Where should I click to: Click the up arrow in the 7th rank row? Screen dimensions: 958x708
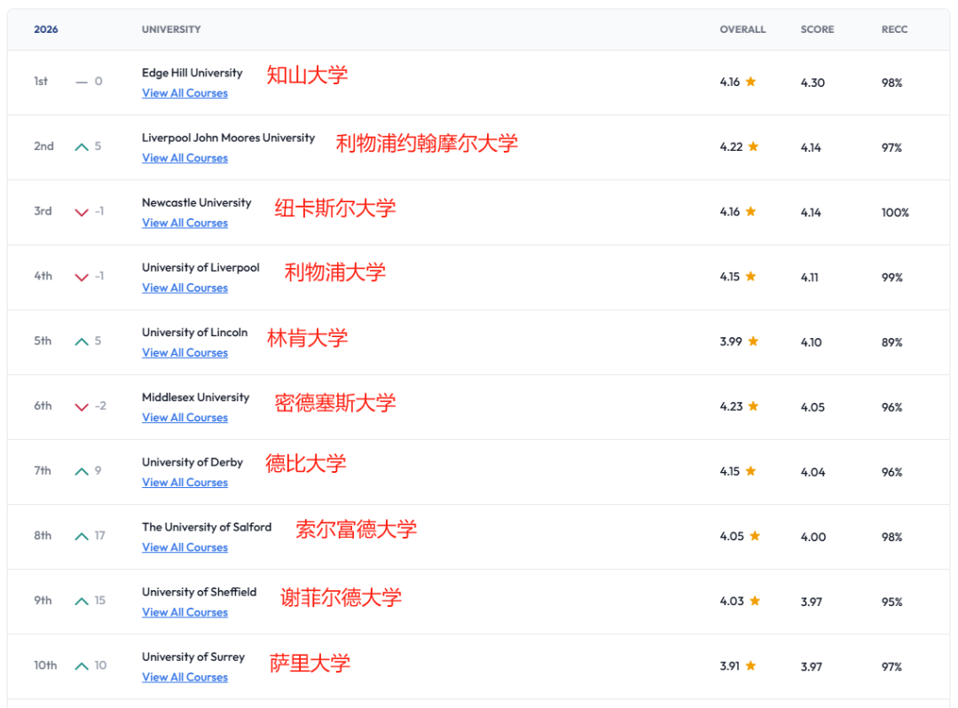pyautogui.click(x=82, y=471)
